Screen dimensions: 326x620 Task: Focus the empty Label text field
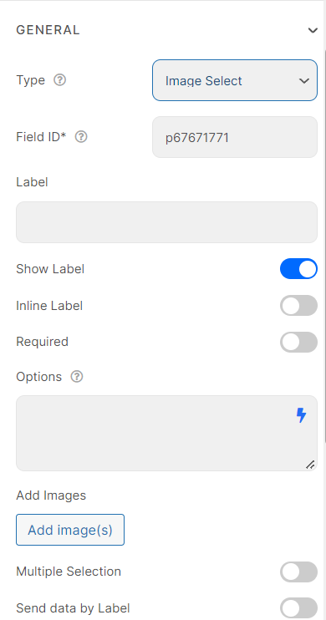[x=166, y=222]
